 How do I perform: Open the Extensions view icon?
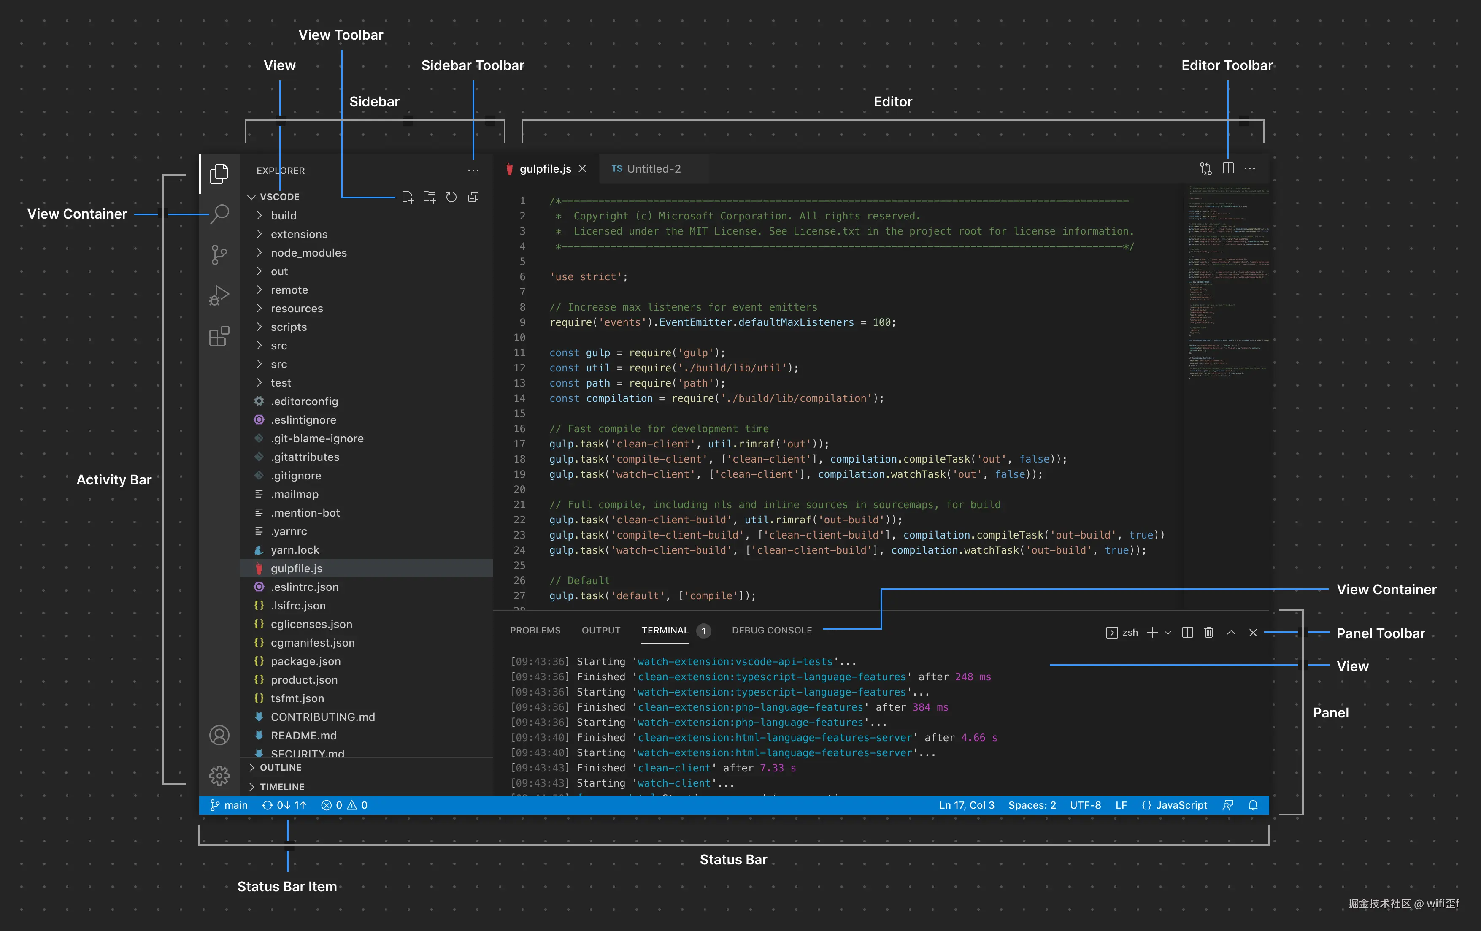[219, 337]
